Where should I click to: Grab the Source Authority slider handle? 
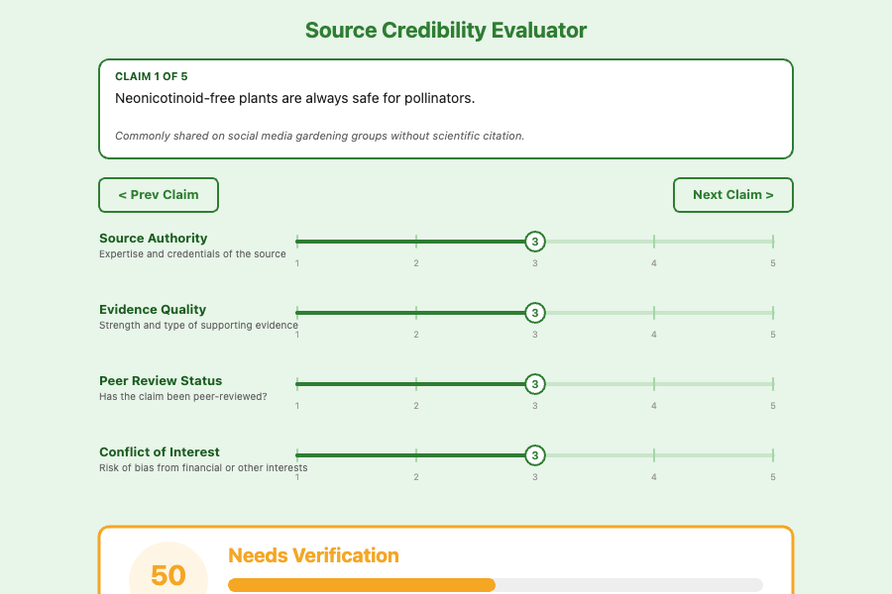point(535,242)
